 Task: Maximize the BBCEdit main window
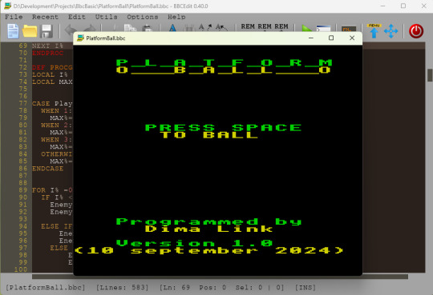(403, 6)
